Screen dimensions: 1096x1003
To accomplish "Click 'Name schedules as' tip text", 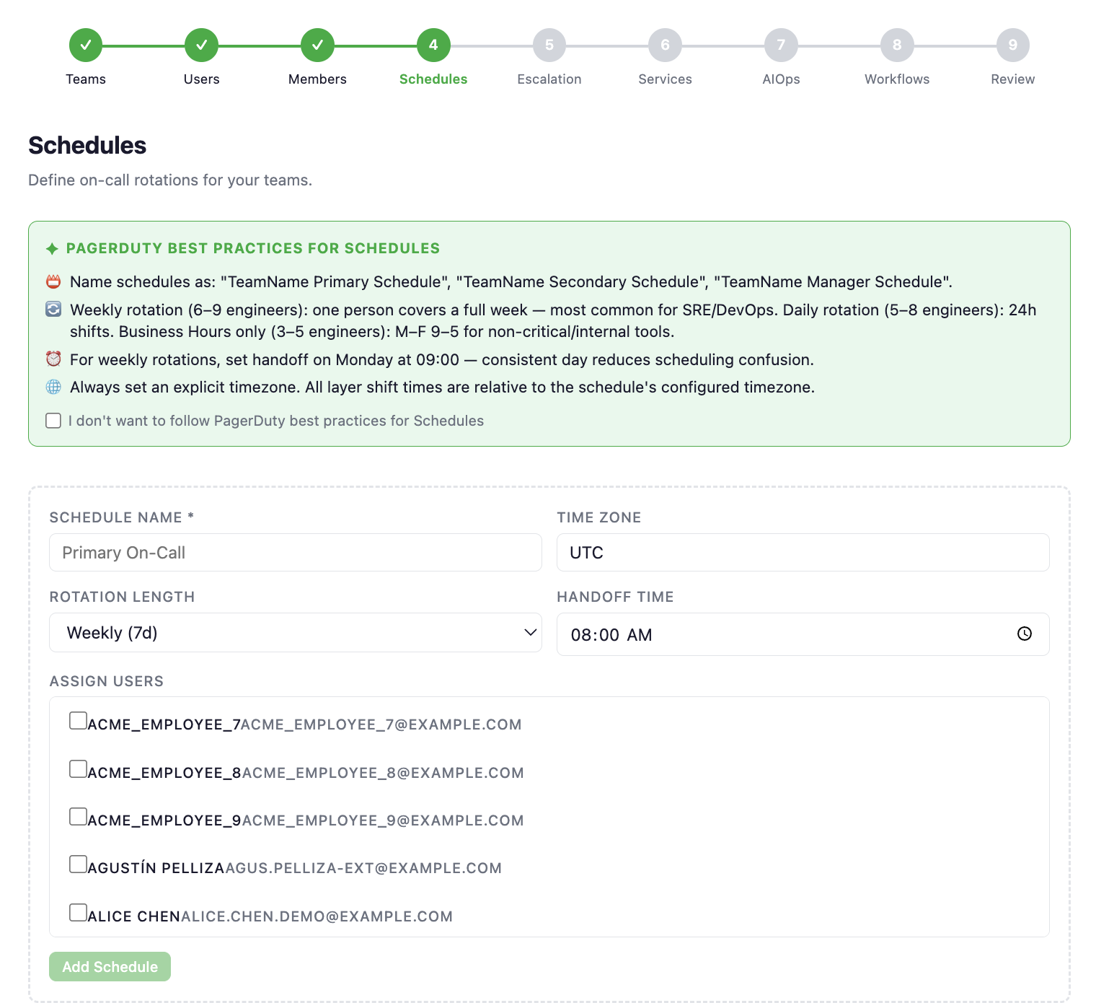I will [x=511, y=282].
